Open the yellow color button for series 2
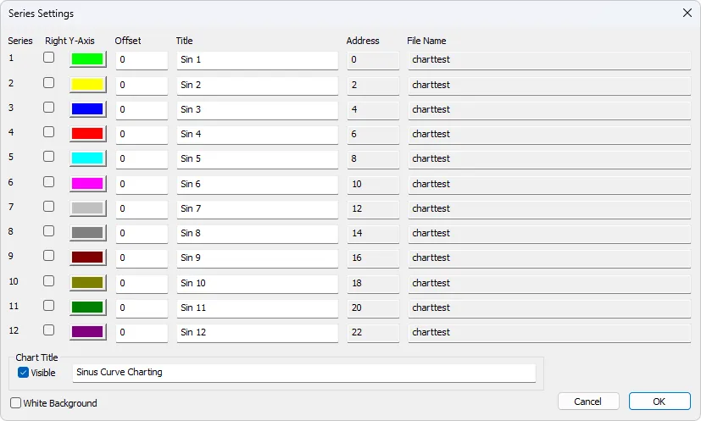Screen dimensions: 701x421 pos(87,85)
